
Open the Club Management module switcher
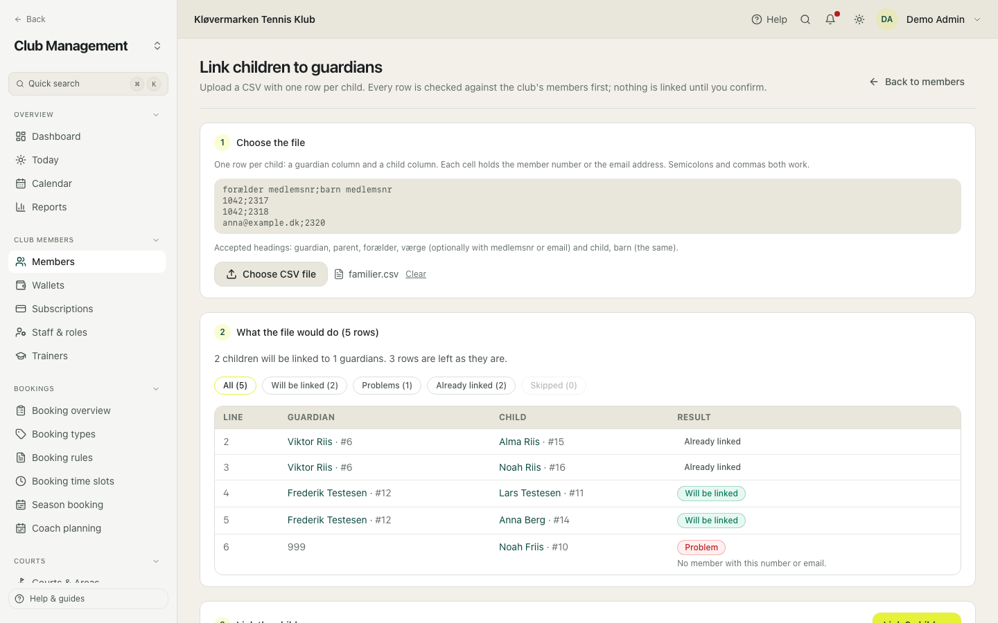(x=157, y=46)
